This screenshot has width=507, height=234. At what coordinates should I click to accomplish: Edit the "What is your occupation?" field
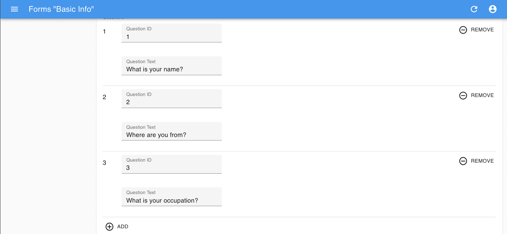tap(171, 200)
